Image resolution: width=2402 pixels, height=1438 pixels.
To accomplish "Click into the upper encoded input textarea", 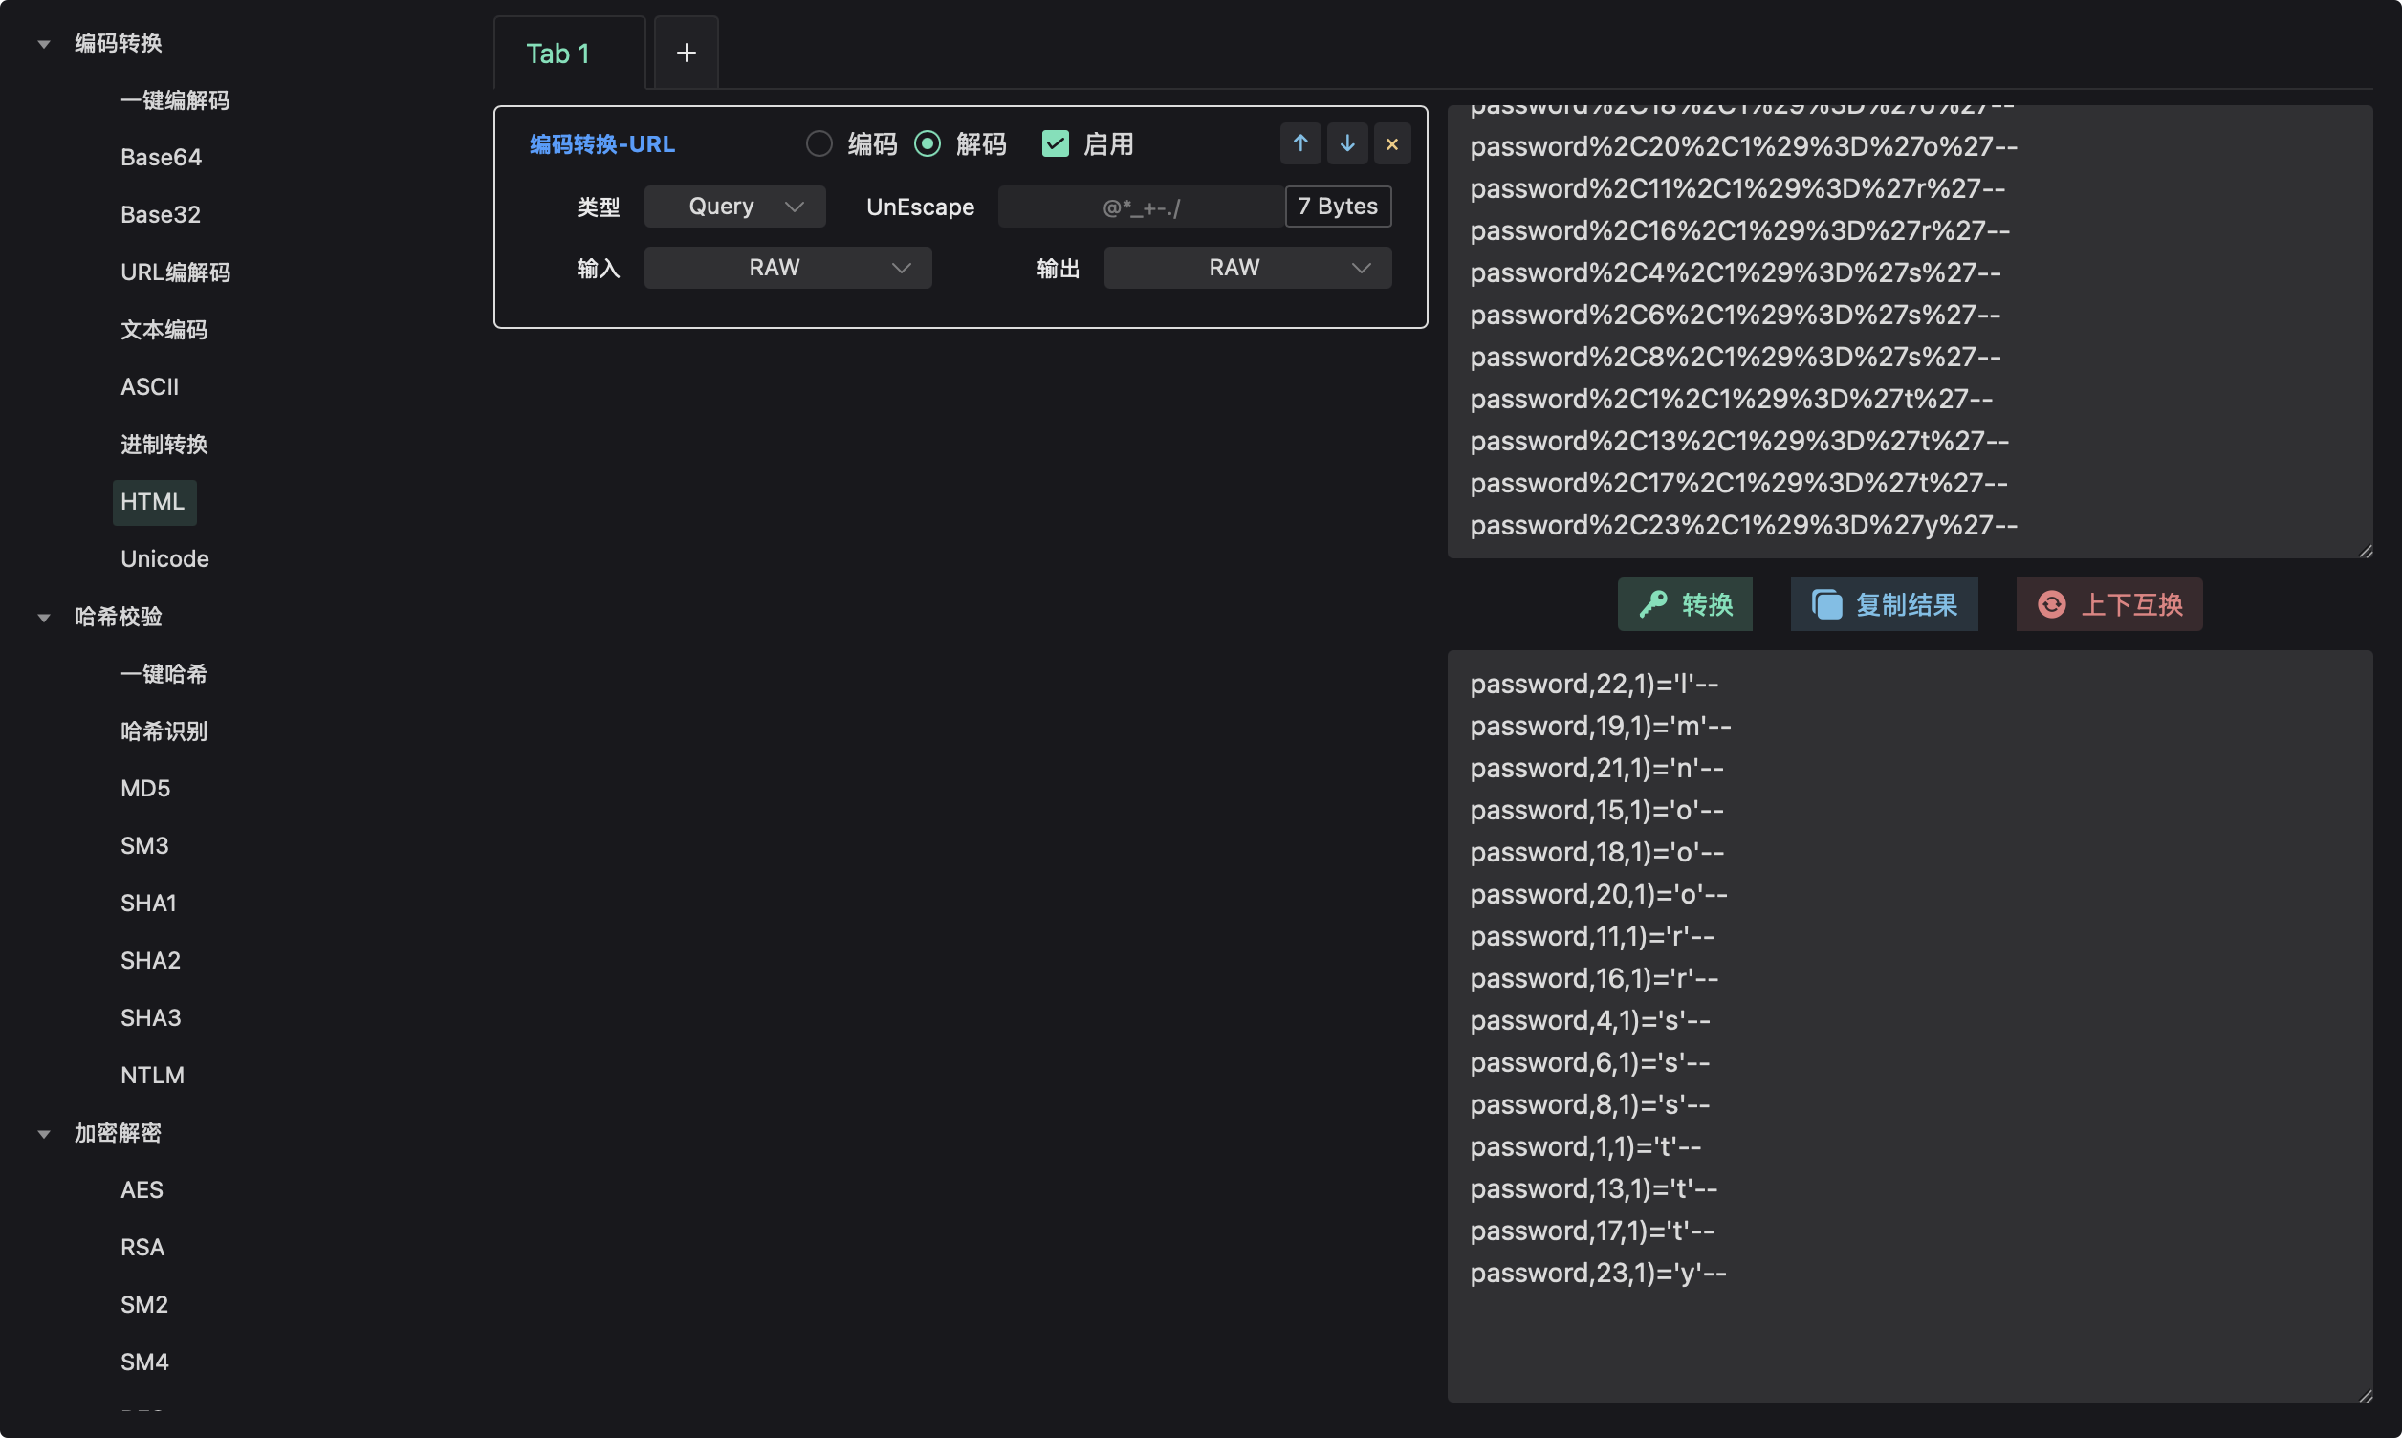I will point(1910,332).
